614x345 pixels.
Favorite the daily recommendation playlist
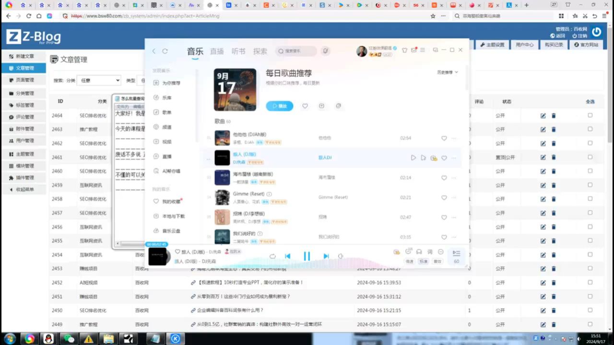305,106
